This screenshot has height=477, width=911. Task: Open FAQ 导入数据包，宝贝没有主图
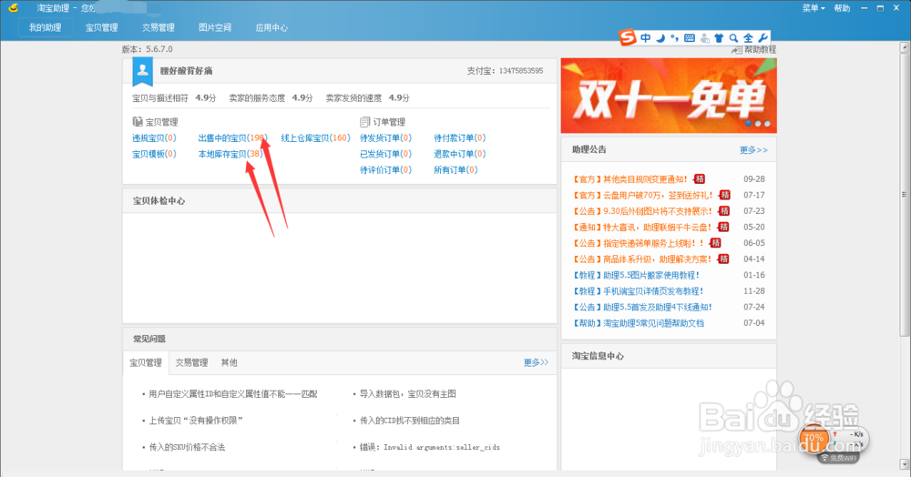(408, 394)
